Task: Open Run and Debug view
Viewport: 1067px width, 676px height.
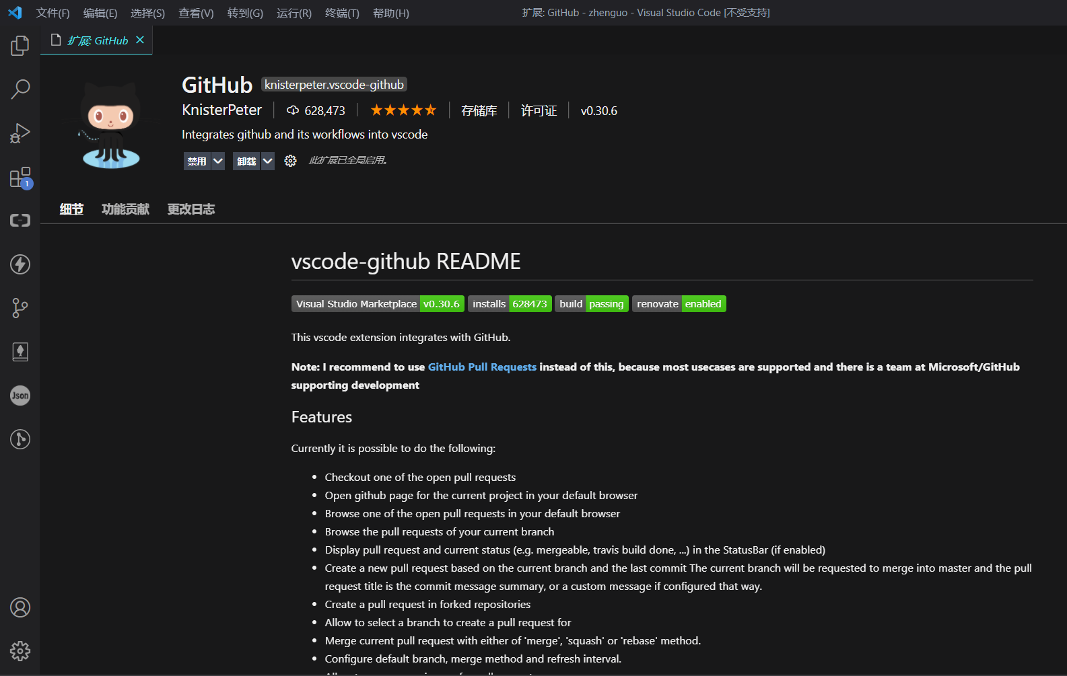Action: coord(20,133)
